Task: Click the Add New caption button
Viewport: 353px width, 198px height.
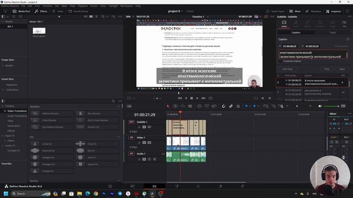Action: click(287, 69)
